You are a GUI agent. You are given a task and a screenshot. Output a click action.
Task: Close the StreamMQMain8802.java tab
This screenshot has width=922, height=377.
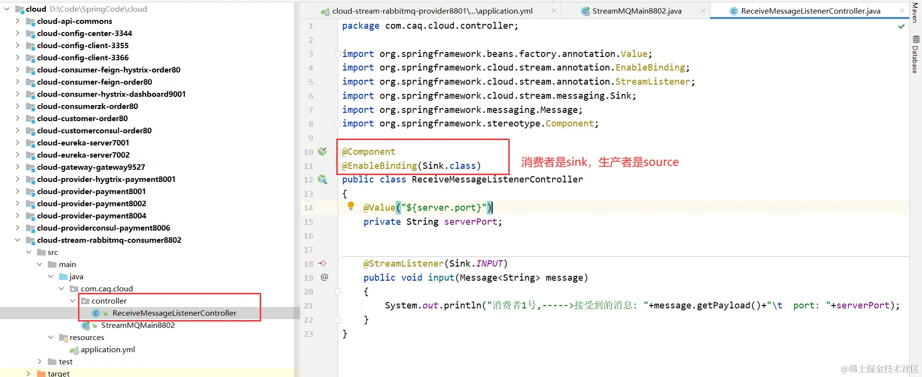703,11
